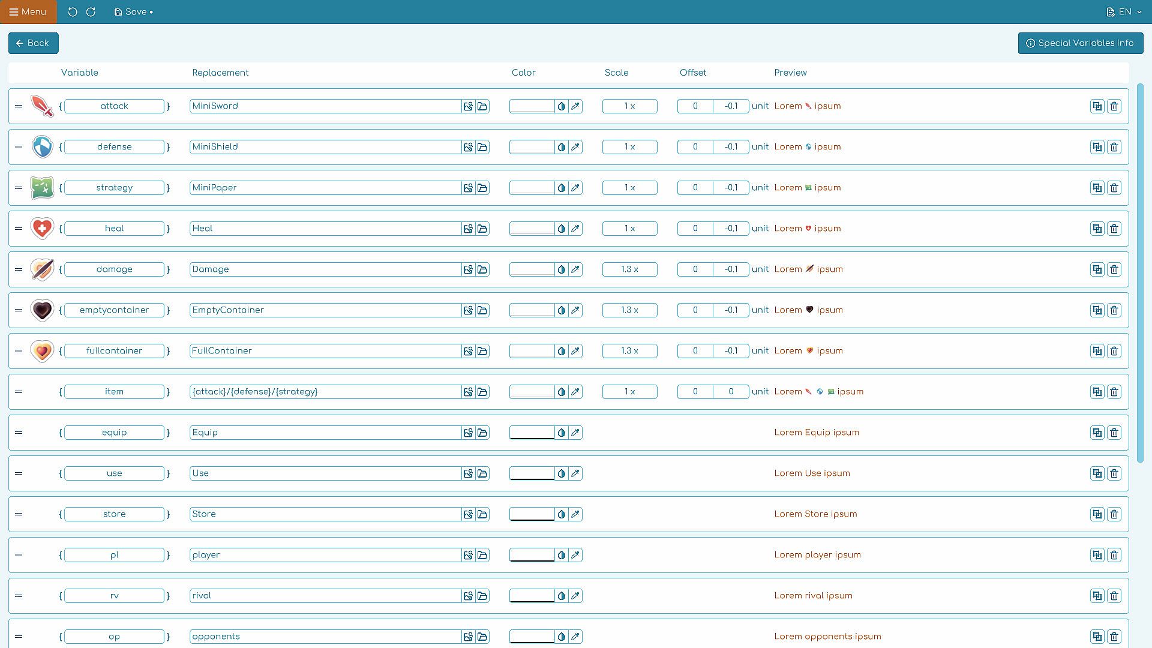Duplicate the damage variable row
Image resolution: width=1152 pixels, height=648 pixels.
tap(1097, 269)
